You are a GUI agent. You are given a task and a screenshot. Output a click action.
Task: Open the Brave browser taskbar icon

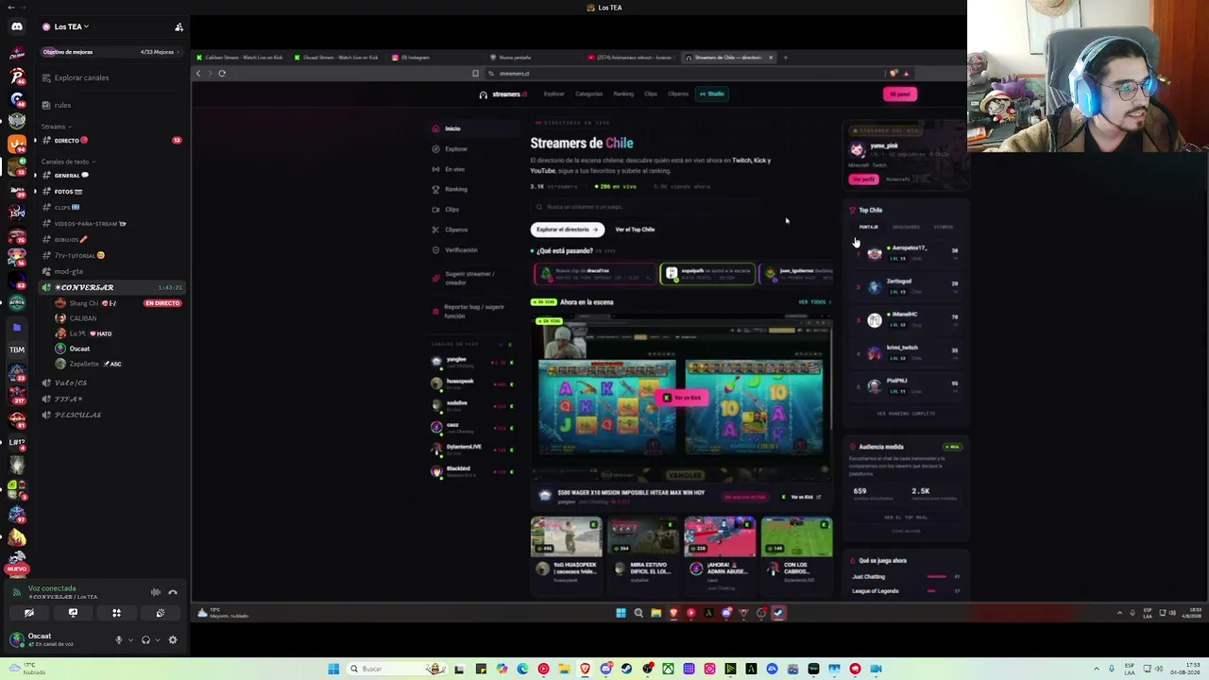(x=585, y=669)
